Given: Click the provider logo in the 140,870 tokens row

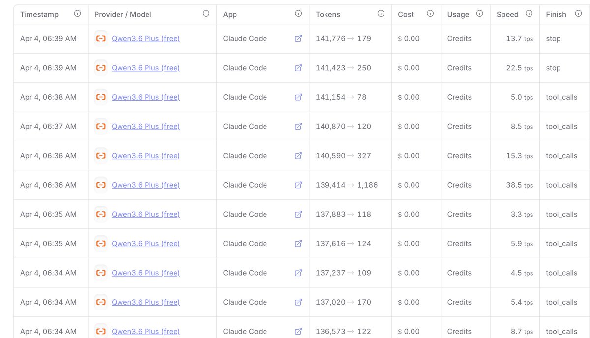Looking at the screenshot, I should pyautogui.click(x=101, y=126).
